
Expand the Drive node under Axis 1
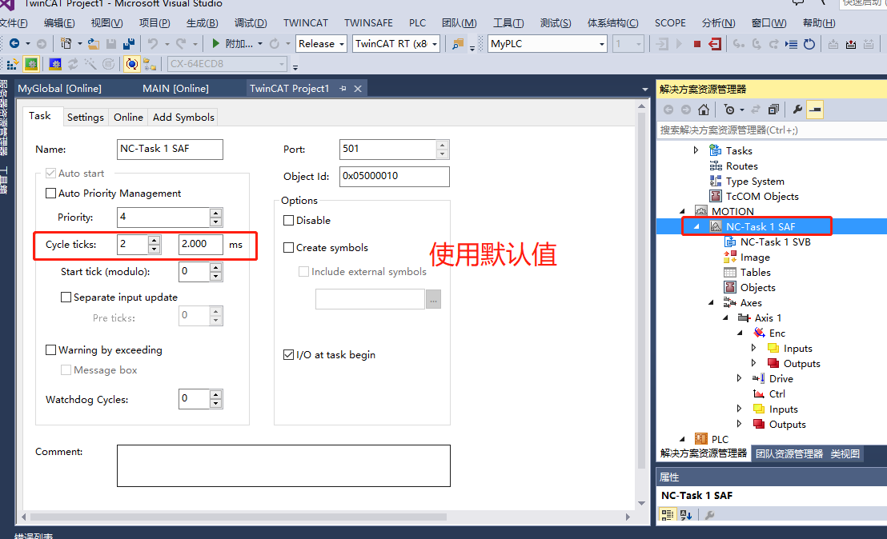point(740,378)
